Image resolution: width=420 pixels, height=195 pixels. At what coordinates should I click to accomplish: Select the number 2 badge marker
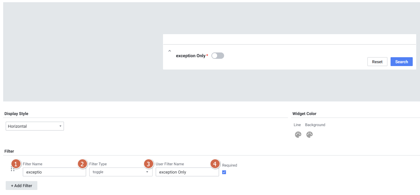pyautogui.click(x=82, y=164)
